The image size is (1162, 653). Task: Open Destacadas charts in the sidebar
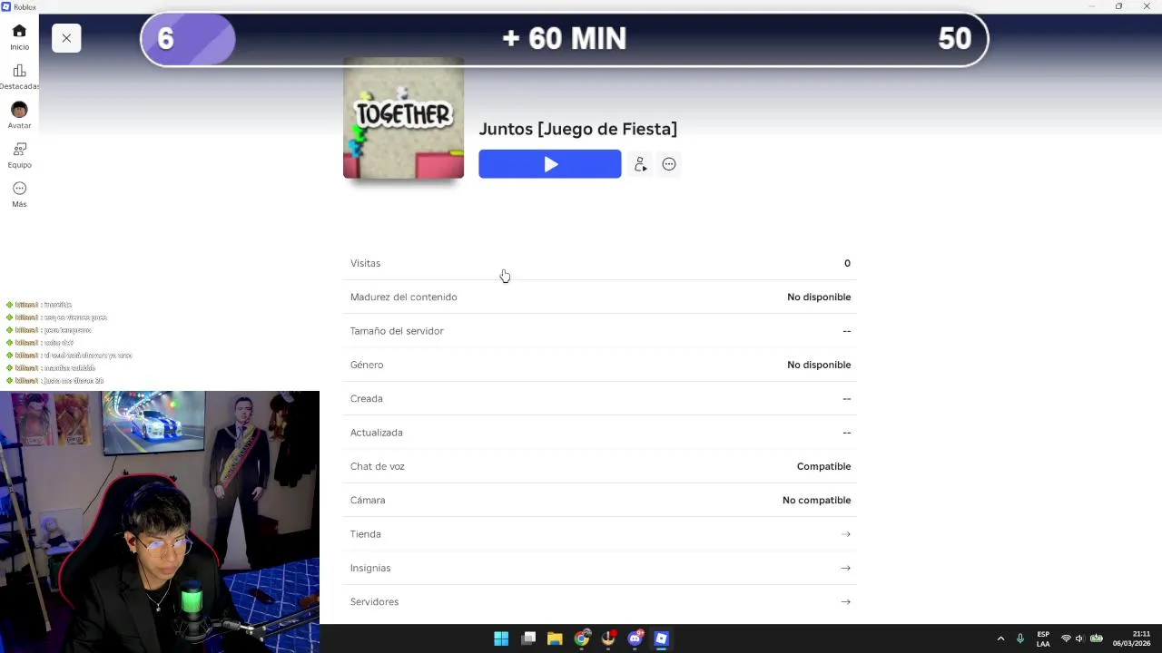point(19,76)
